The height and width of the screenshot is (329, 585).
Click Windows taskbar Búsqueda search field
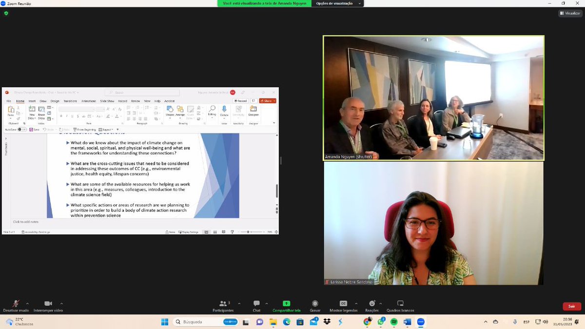pos(205,322)
